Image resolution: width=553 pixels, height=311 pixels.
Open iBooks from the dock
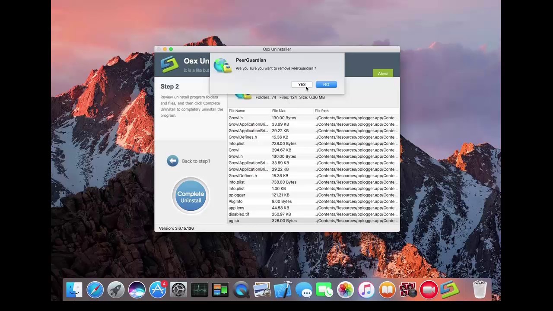(x=387, y=290)
